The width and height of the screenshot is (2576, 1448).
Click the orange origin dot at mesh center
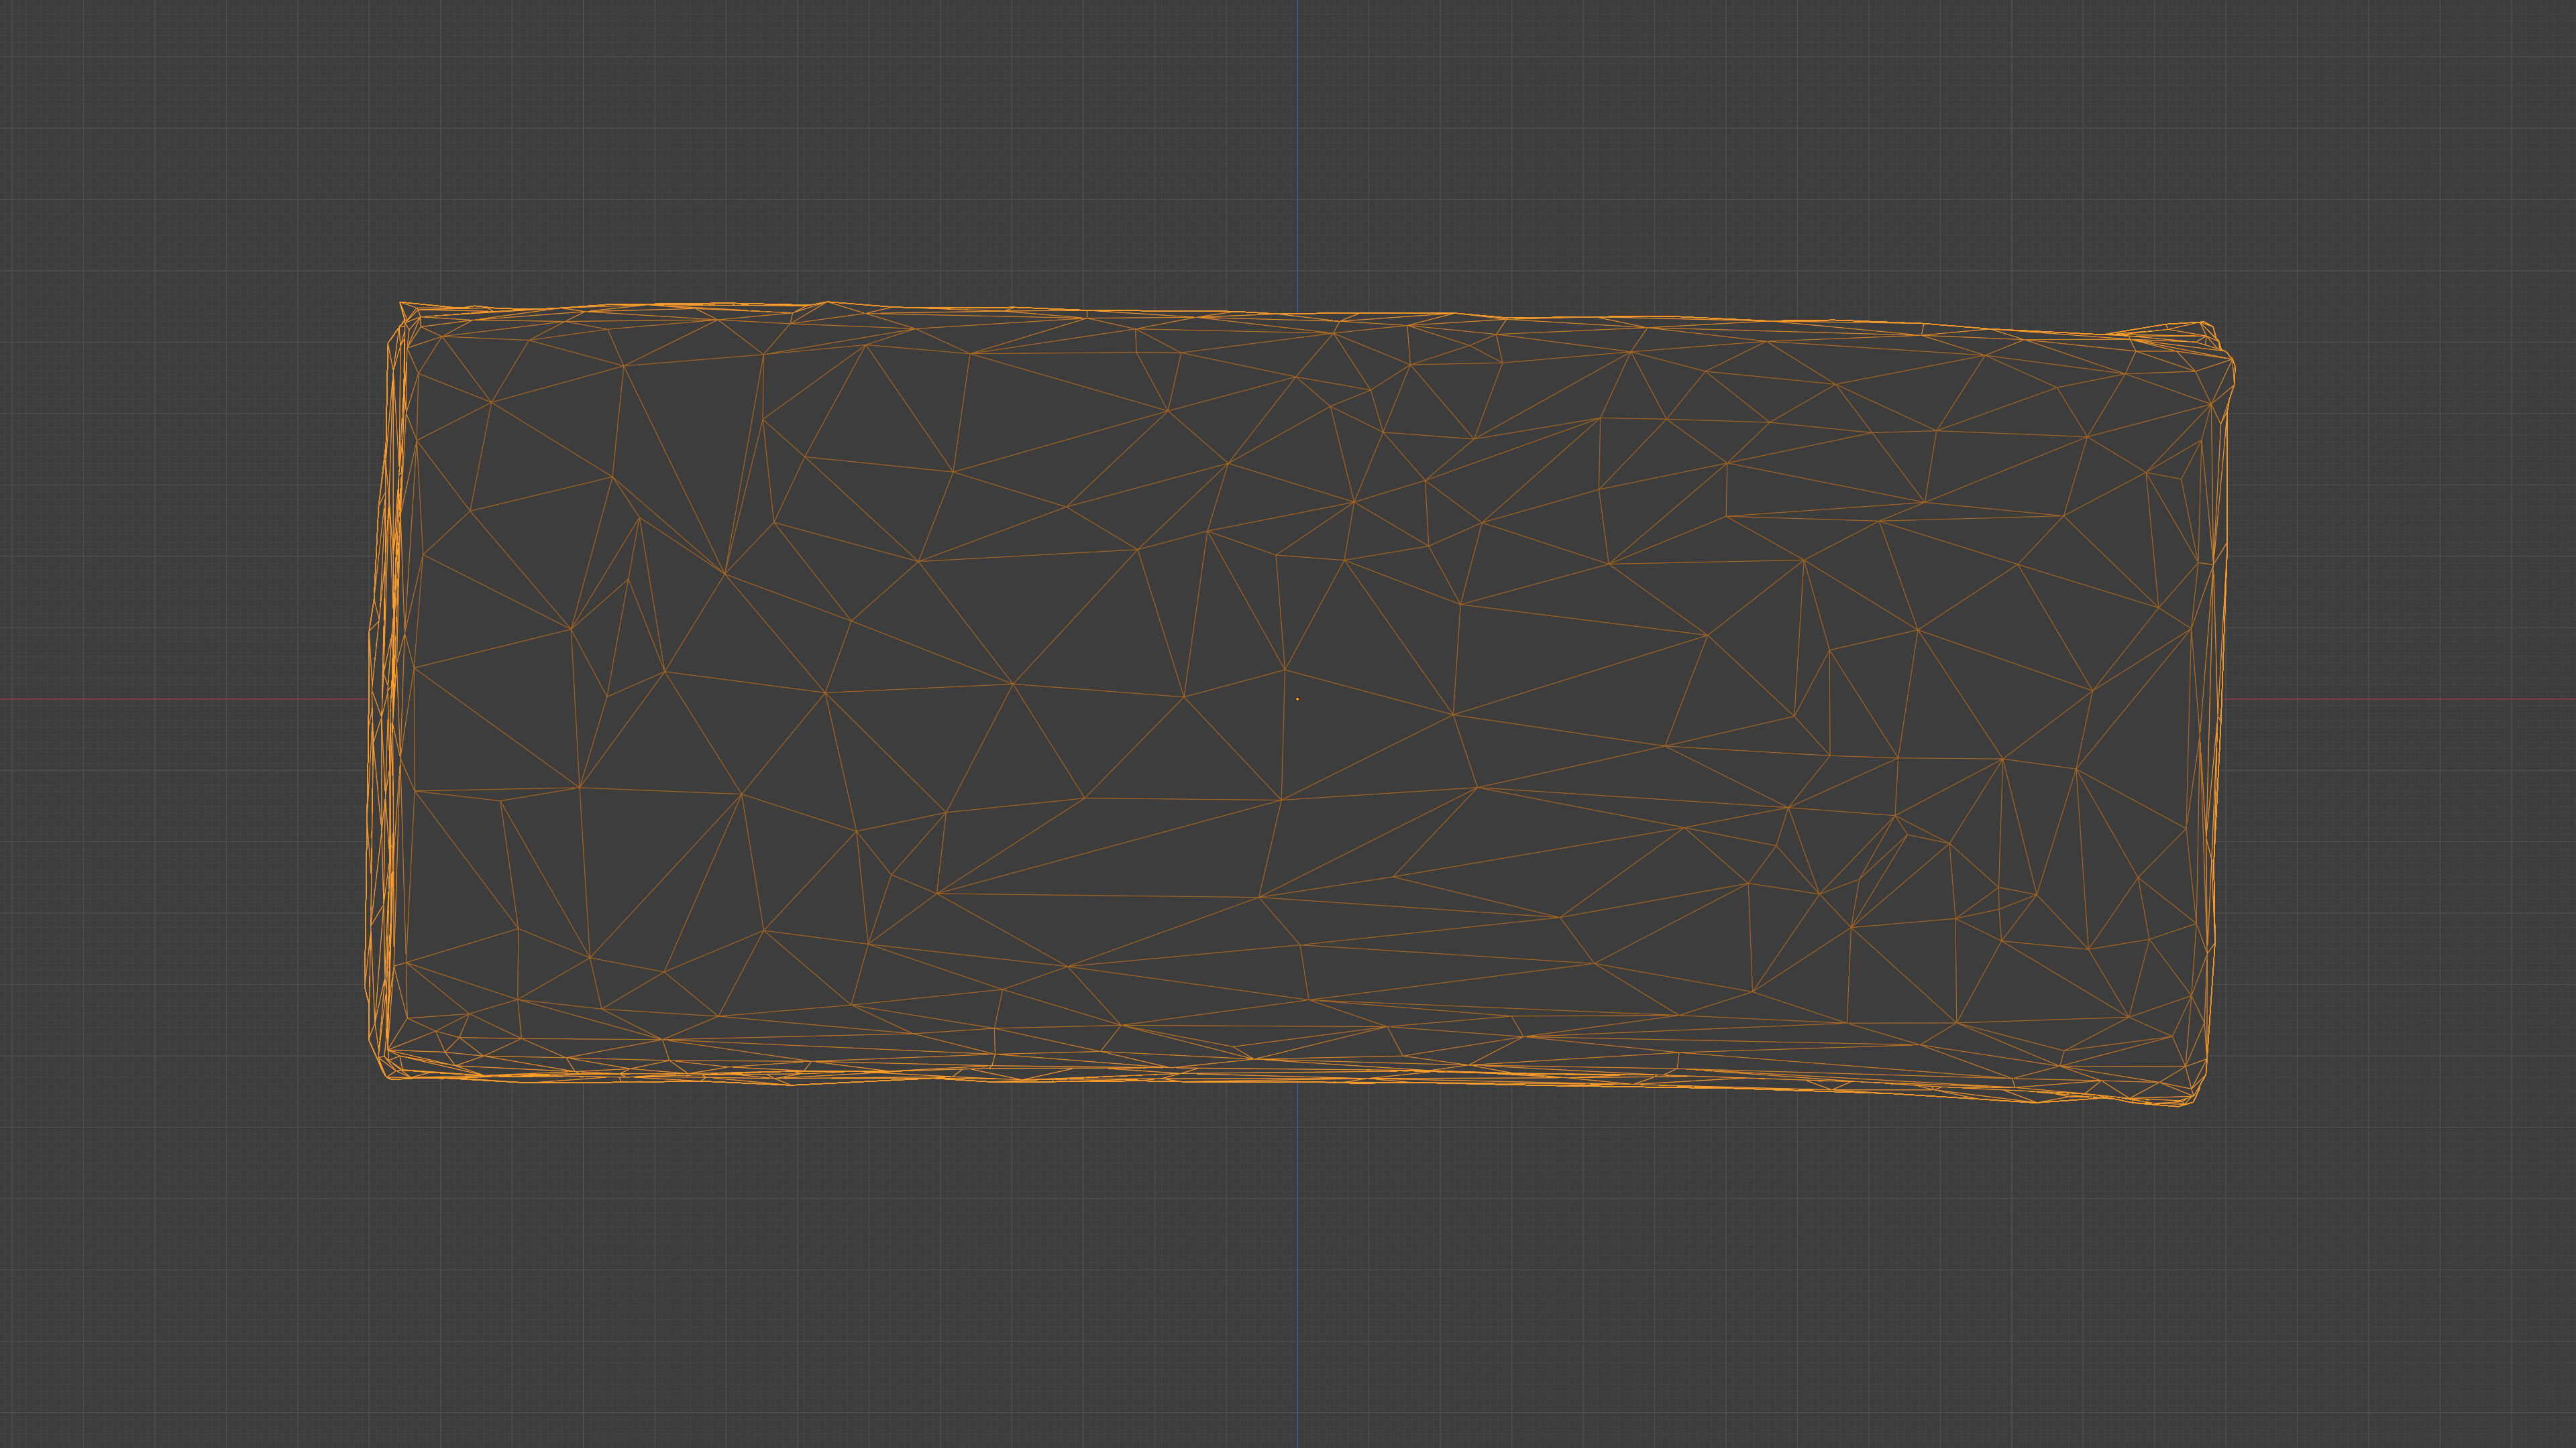click(1297, 699)
